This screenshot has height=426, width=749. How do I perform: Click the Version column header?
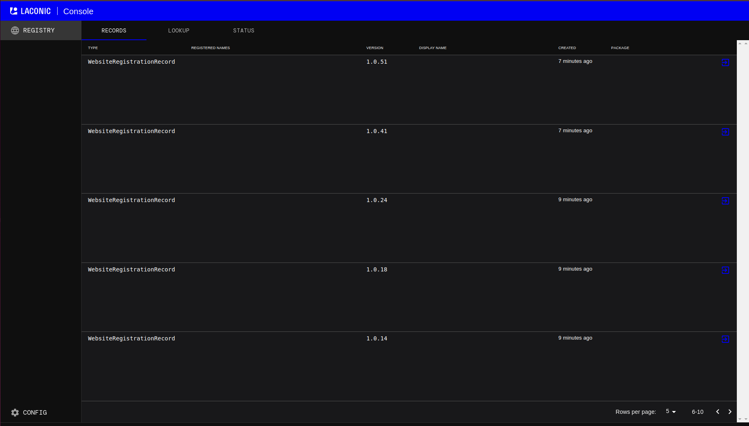(x=374, y=48)
